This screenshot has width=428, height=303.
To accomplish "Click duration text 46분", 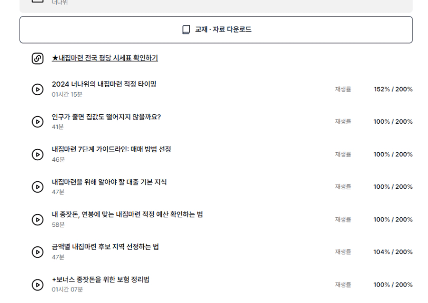I will [x=58, y=160].
